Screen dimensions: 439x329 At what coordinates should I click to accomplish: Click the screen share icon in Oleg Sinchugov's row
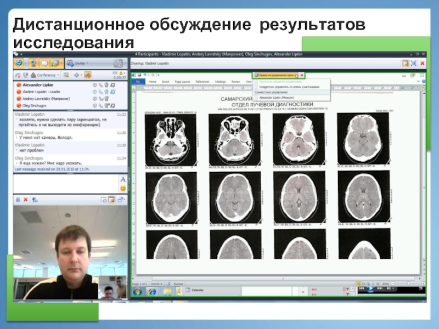click(112, 106)
